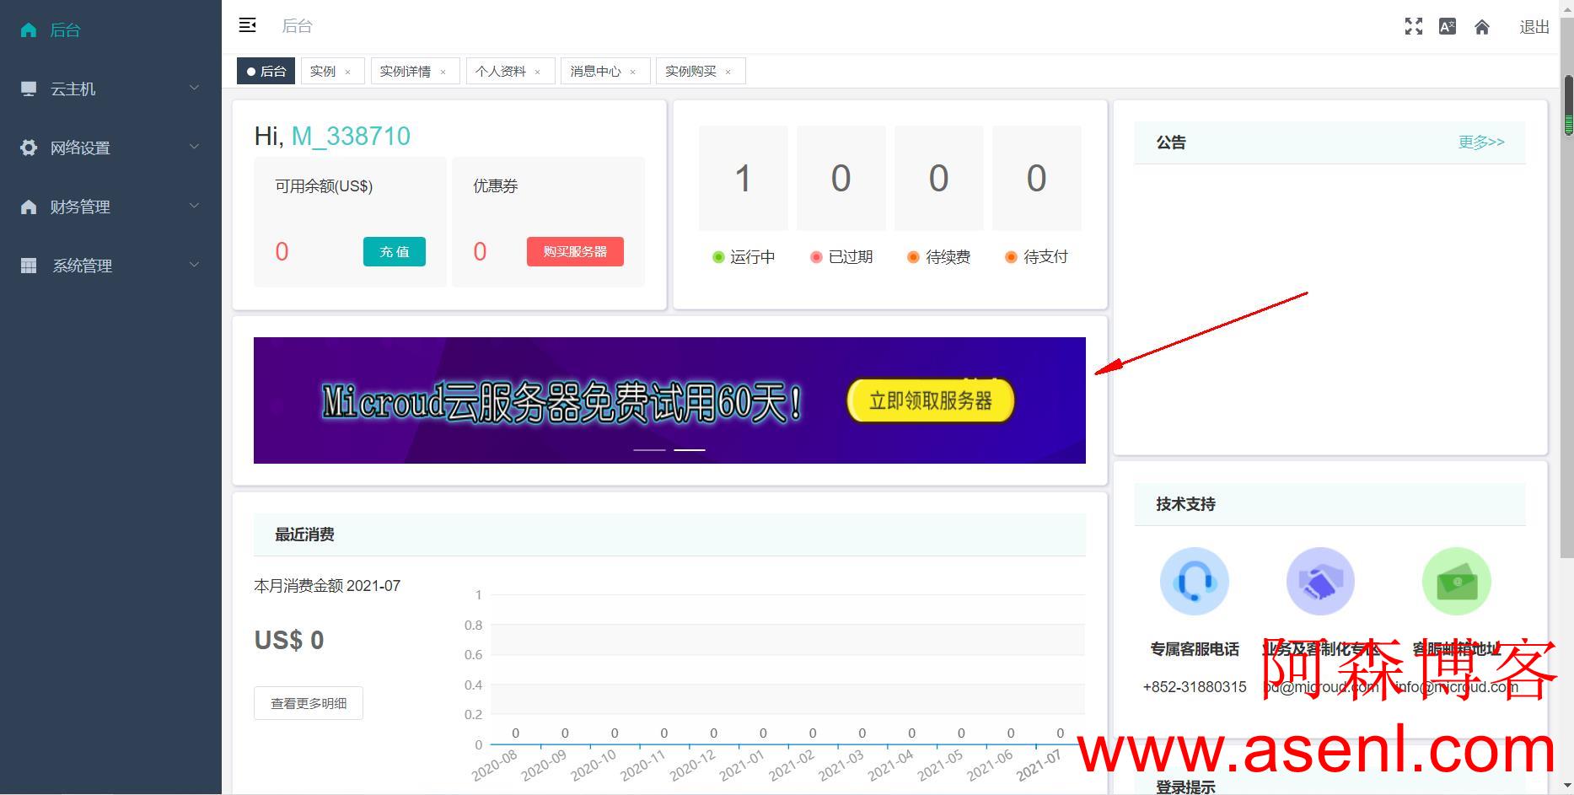Open the 后台 sidebar menu item
Viewport: 1574px width, 795px height.
tap(110, 30)
